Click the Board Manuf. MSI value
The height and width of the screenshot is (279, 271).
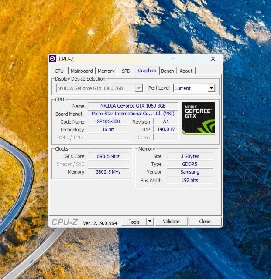(x=133, y=114)
